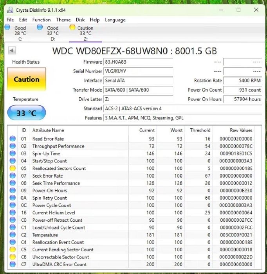Click raw value 003C000F0021
The width and height of the screenshot is (267, 274).
pyautogui.click(x=236, y=235)
